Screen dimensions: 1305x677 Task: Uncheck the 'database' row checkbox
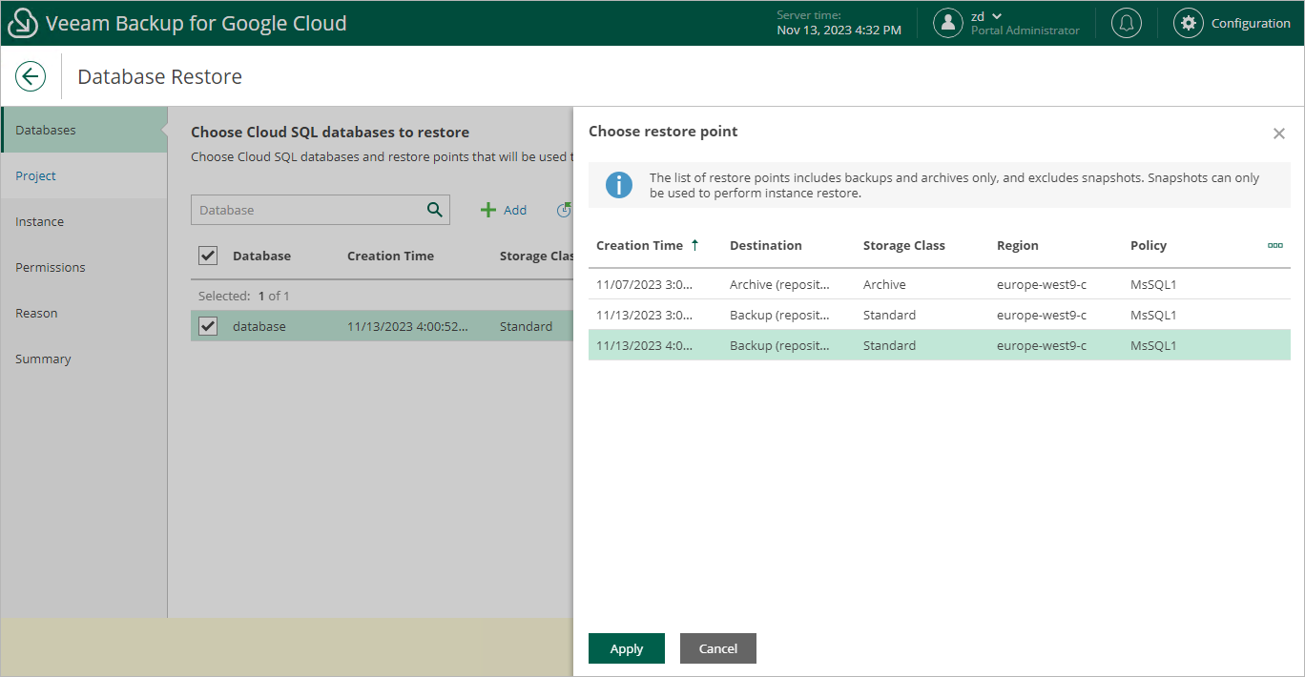(208, 326)
